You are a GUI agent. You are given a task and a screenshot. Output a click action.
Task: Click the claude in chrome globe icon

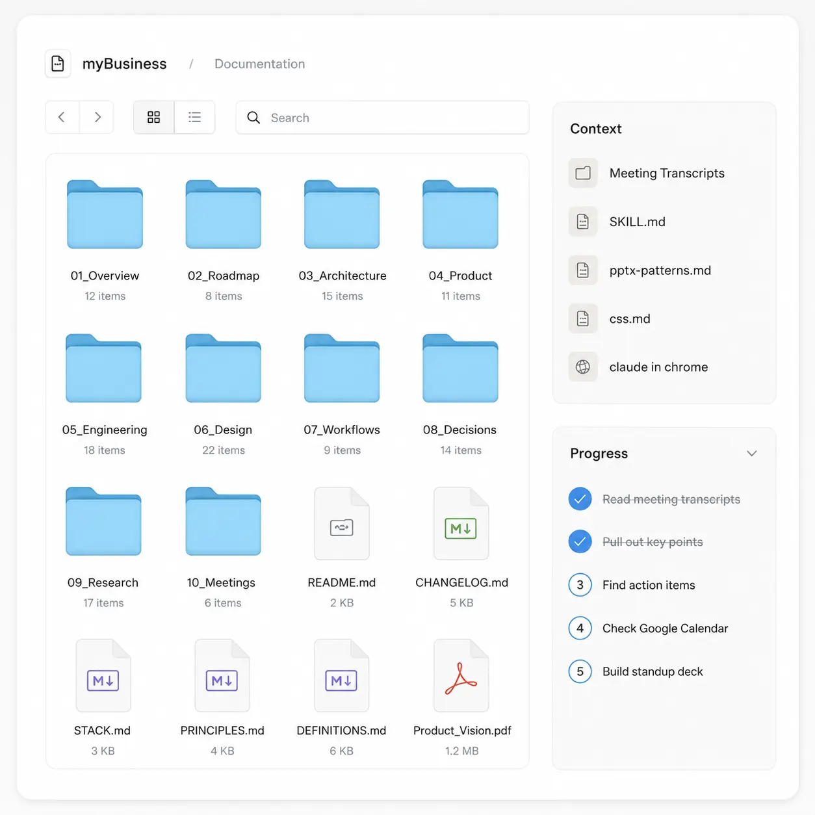(583, 367)
